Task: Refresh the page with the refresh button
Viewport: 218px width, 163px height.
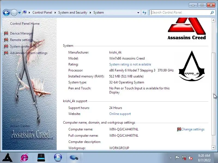Action: tap(144, 12)
